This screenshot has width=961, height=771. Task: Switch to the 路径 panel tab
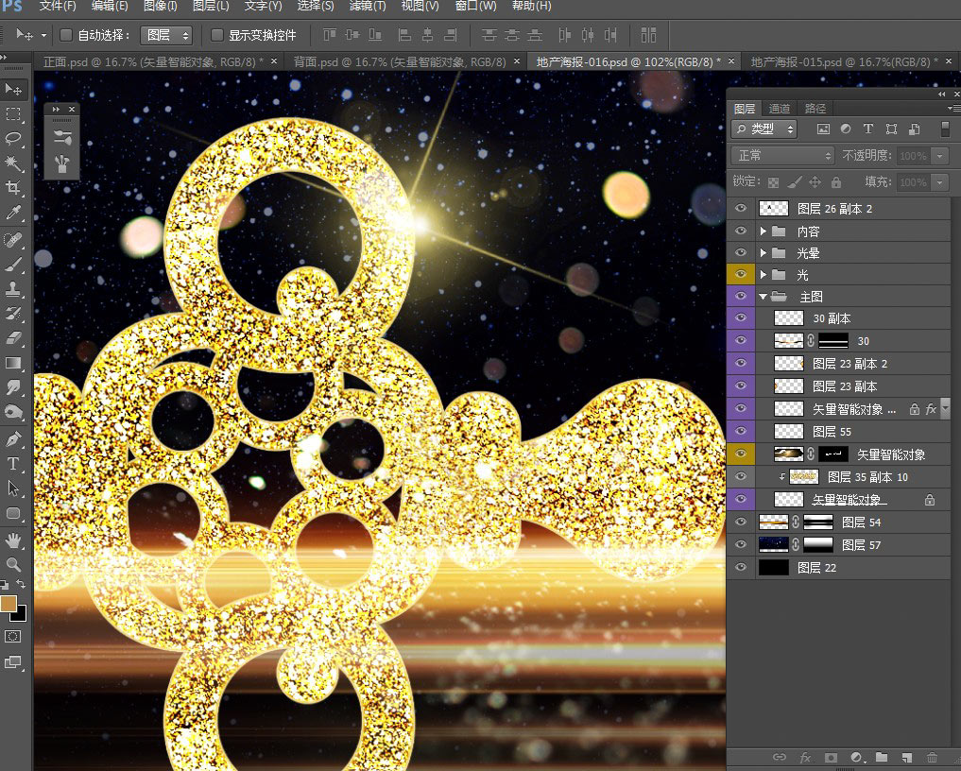[x=815, y=109]
